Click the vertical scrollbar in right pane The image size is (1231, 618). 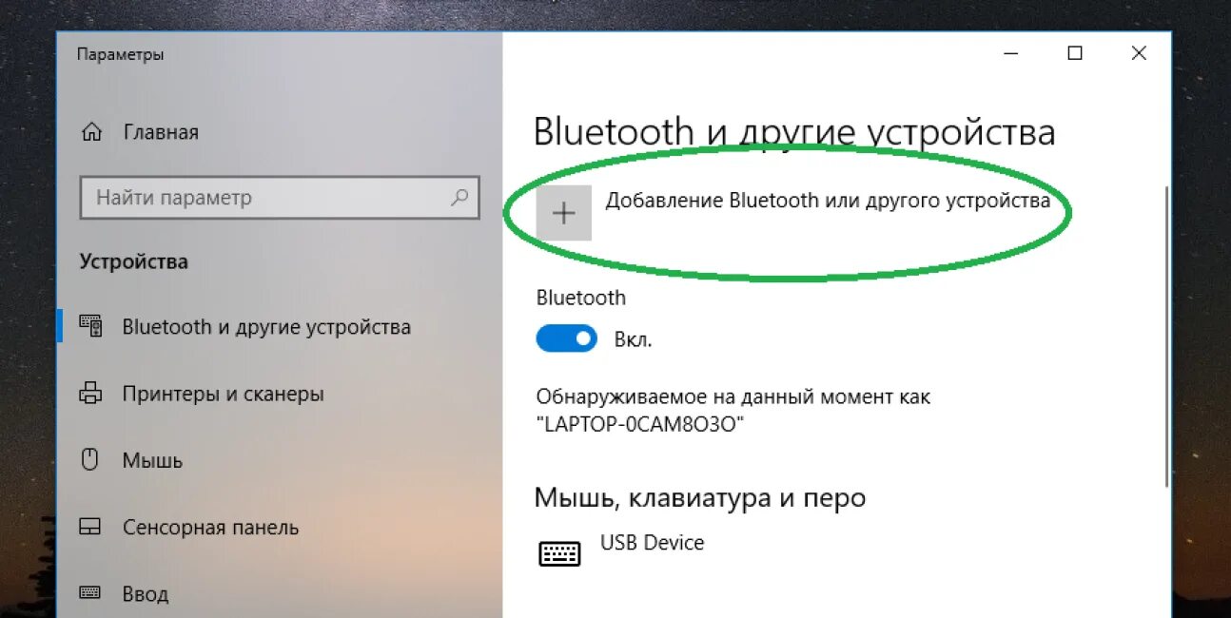coord(1165,338)
